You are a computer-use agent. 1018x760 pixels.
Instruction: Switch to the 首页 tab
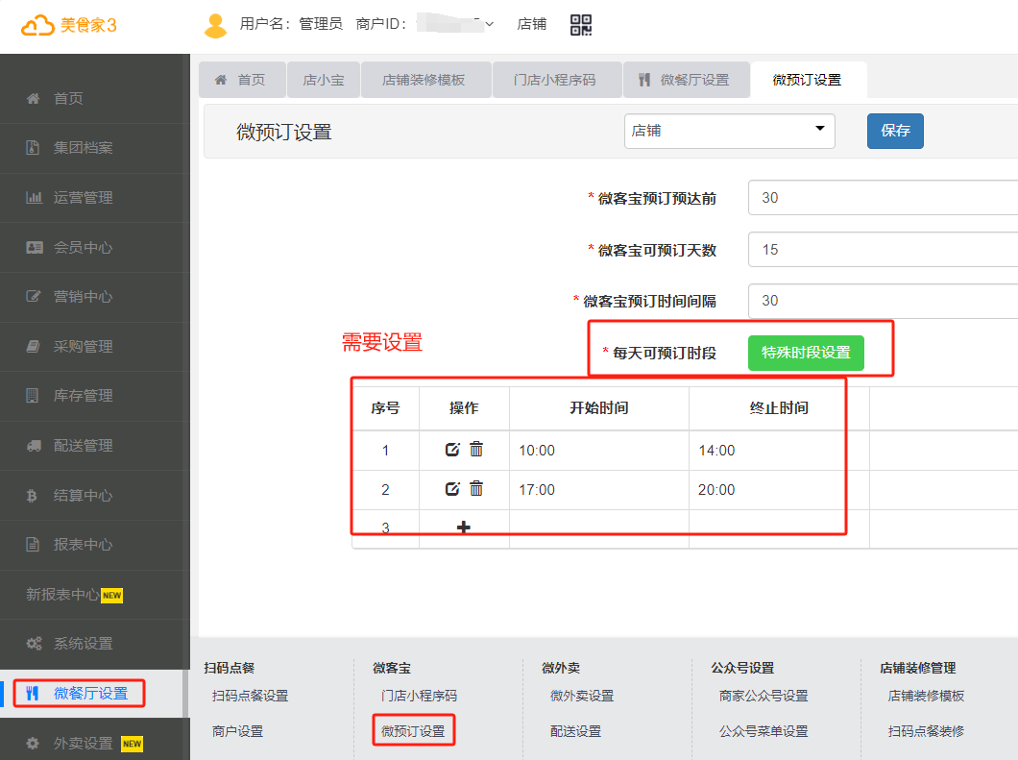click(x=241, y=80)
